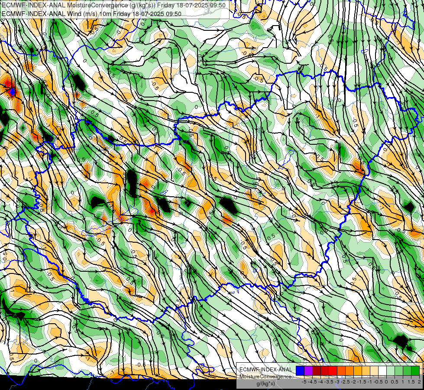Click the white swatch in legend colorbar

[382, 370]
